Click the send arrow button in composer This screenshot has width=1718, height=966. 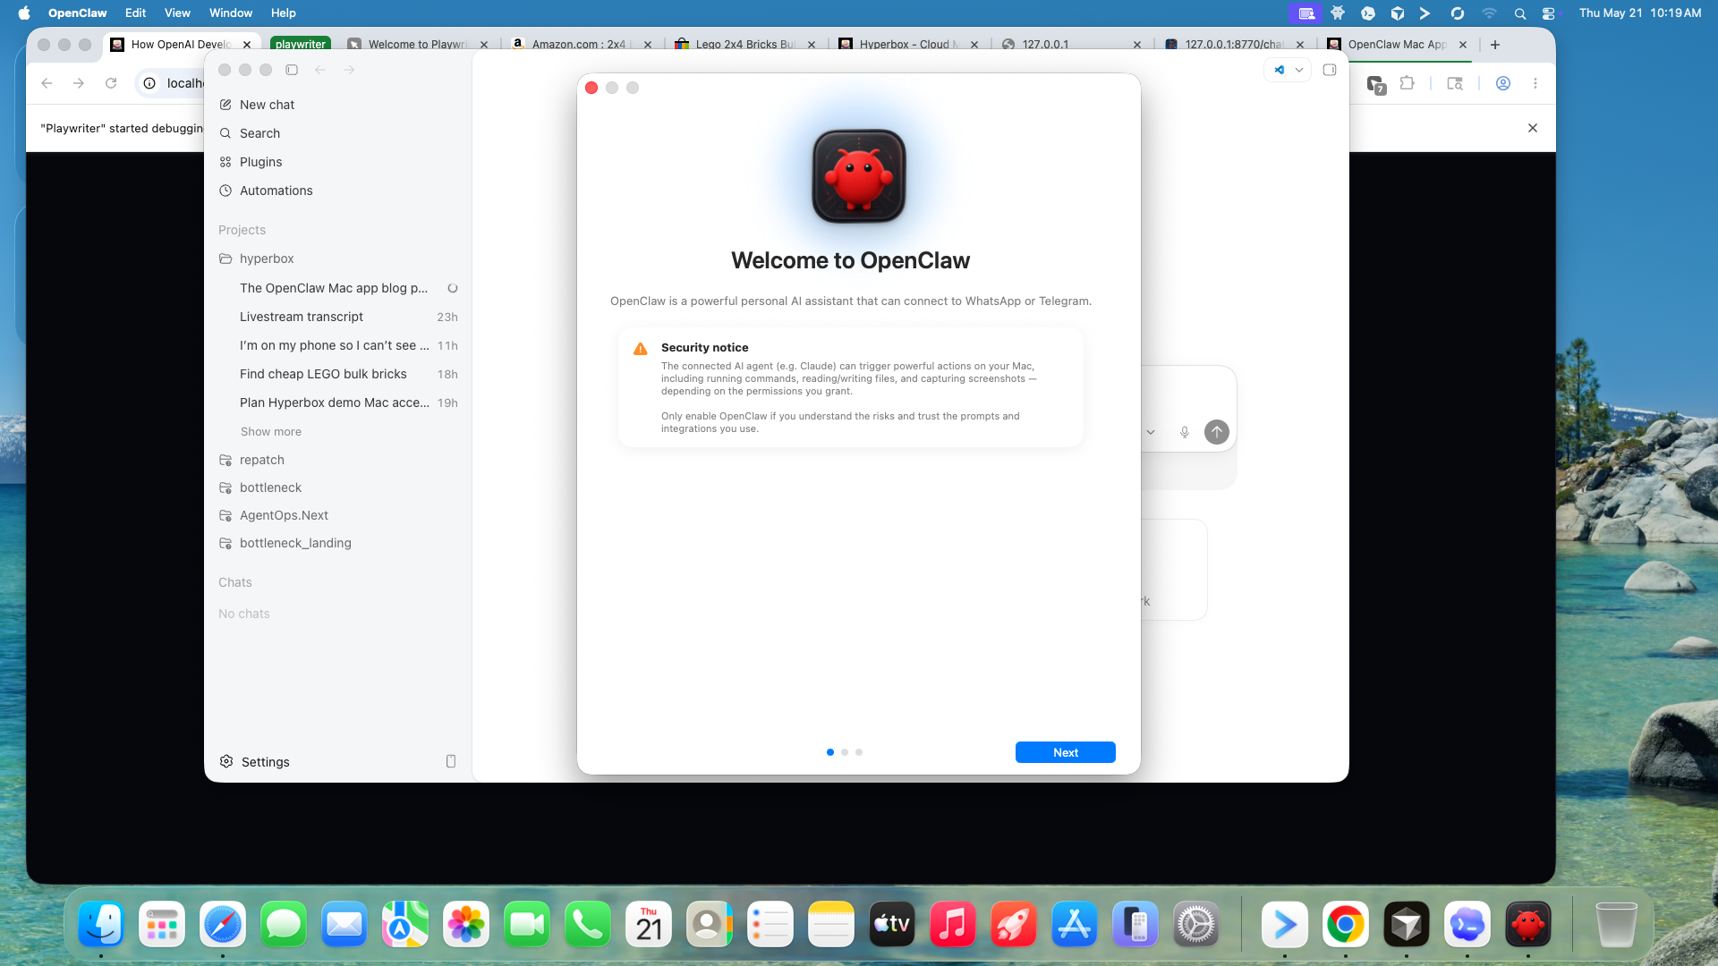1217,432
